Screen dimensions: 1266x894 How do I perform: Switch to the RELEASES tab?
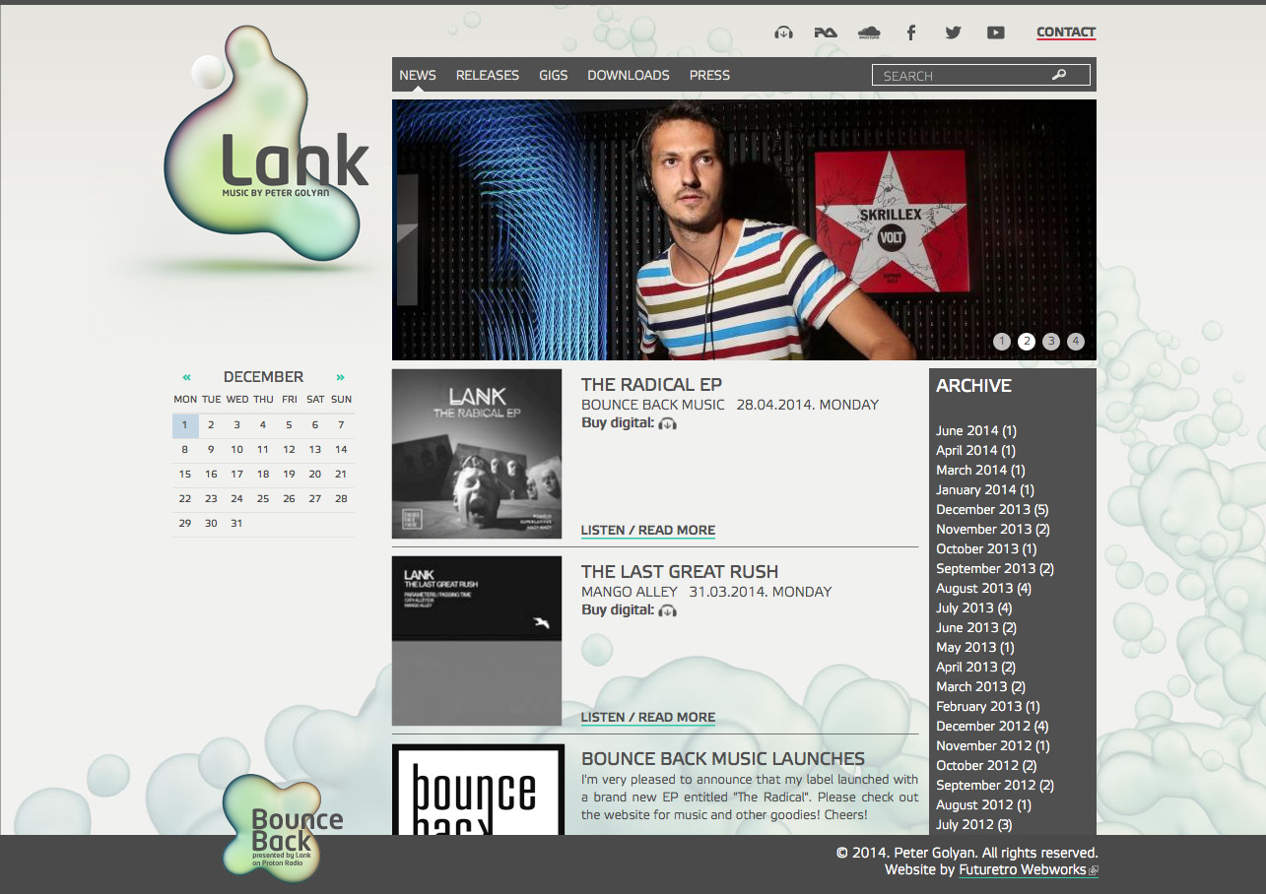point(487,75)
